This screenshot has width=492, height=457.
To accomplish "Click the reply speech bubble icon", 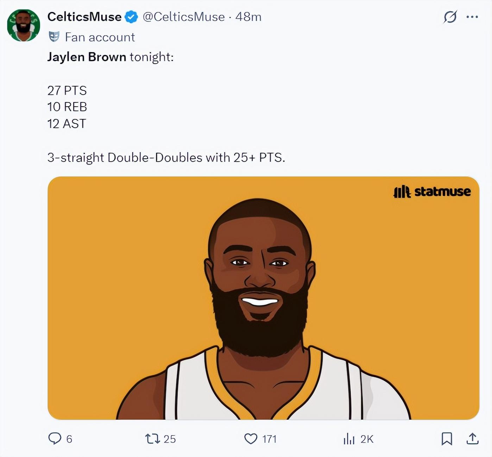I will point(55,438).
